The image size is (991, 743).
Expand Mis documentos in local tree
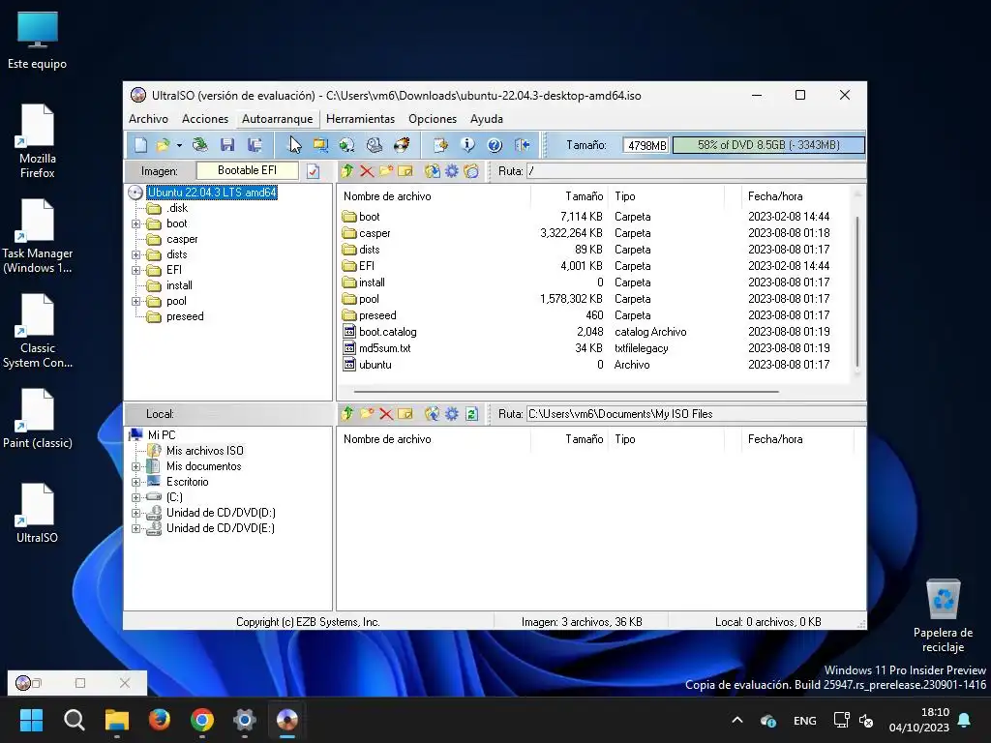pyautogui.click(x=135, y=467)
